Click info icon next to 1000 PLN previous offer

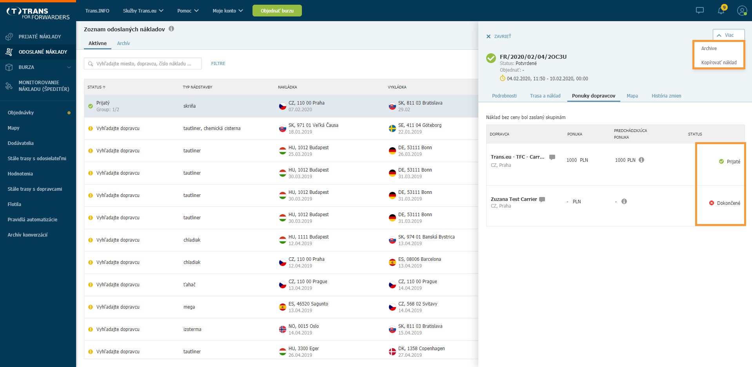pos(641,160)
